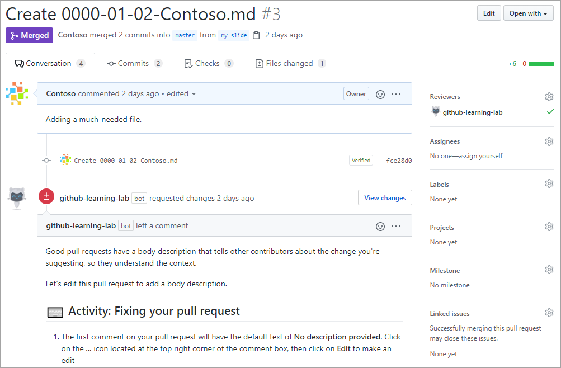
Task: Click the Merged status badge
Action: tap(29, 35)
